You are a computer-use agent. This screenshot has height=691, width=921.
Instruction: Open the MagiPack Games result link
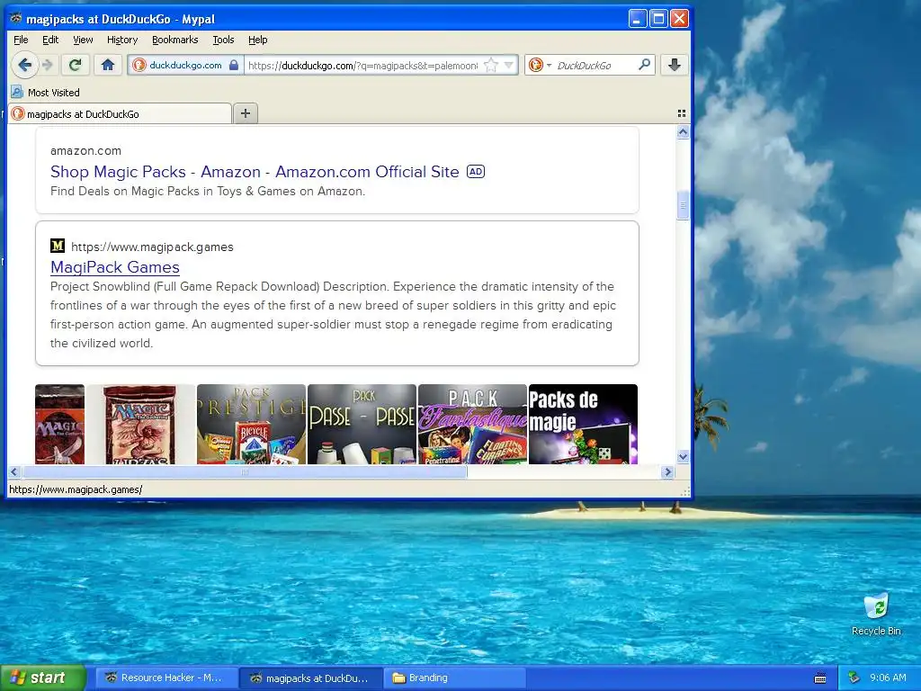115,266
